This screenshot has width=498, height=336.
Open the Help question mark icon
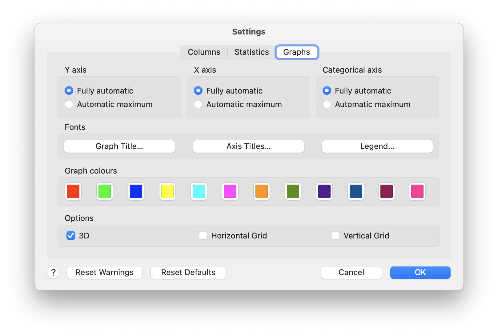[x=53, y=272]
